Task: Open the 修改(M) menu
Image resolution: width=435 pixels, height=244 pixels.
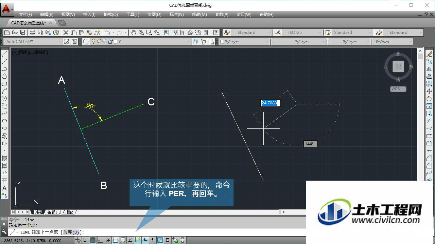Action: tap(199, 15)
